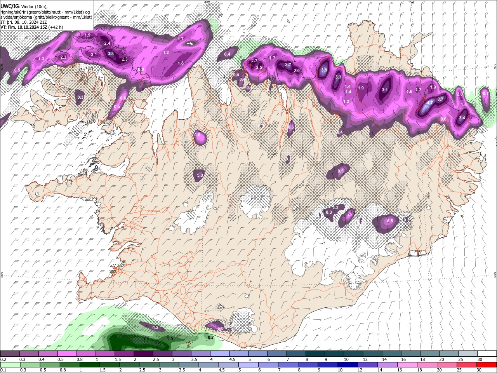
Task: Click the lower legend swatch starting at 20
Action: (447, 364)
